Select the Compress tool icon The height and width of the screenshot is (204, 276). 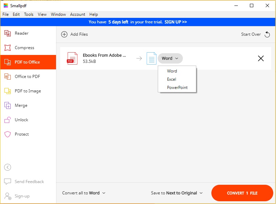(x=8, y=48)
